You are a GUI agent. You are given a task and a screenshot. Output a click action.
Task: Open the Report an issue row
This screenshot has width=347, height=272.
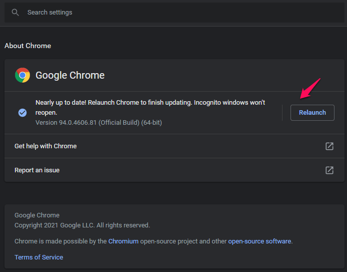pos(174,170)
